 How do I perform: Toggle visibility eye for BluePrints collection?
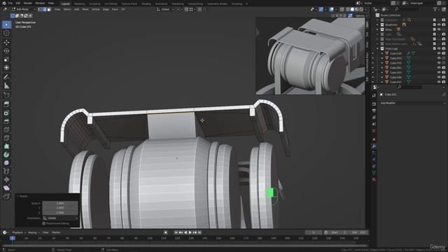tap(439, 25)
